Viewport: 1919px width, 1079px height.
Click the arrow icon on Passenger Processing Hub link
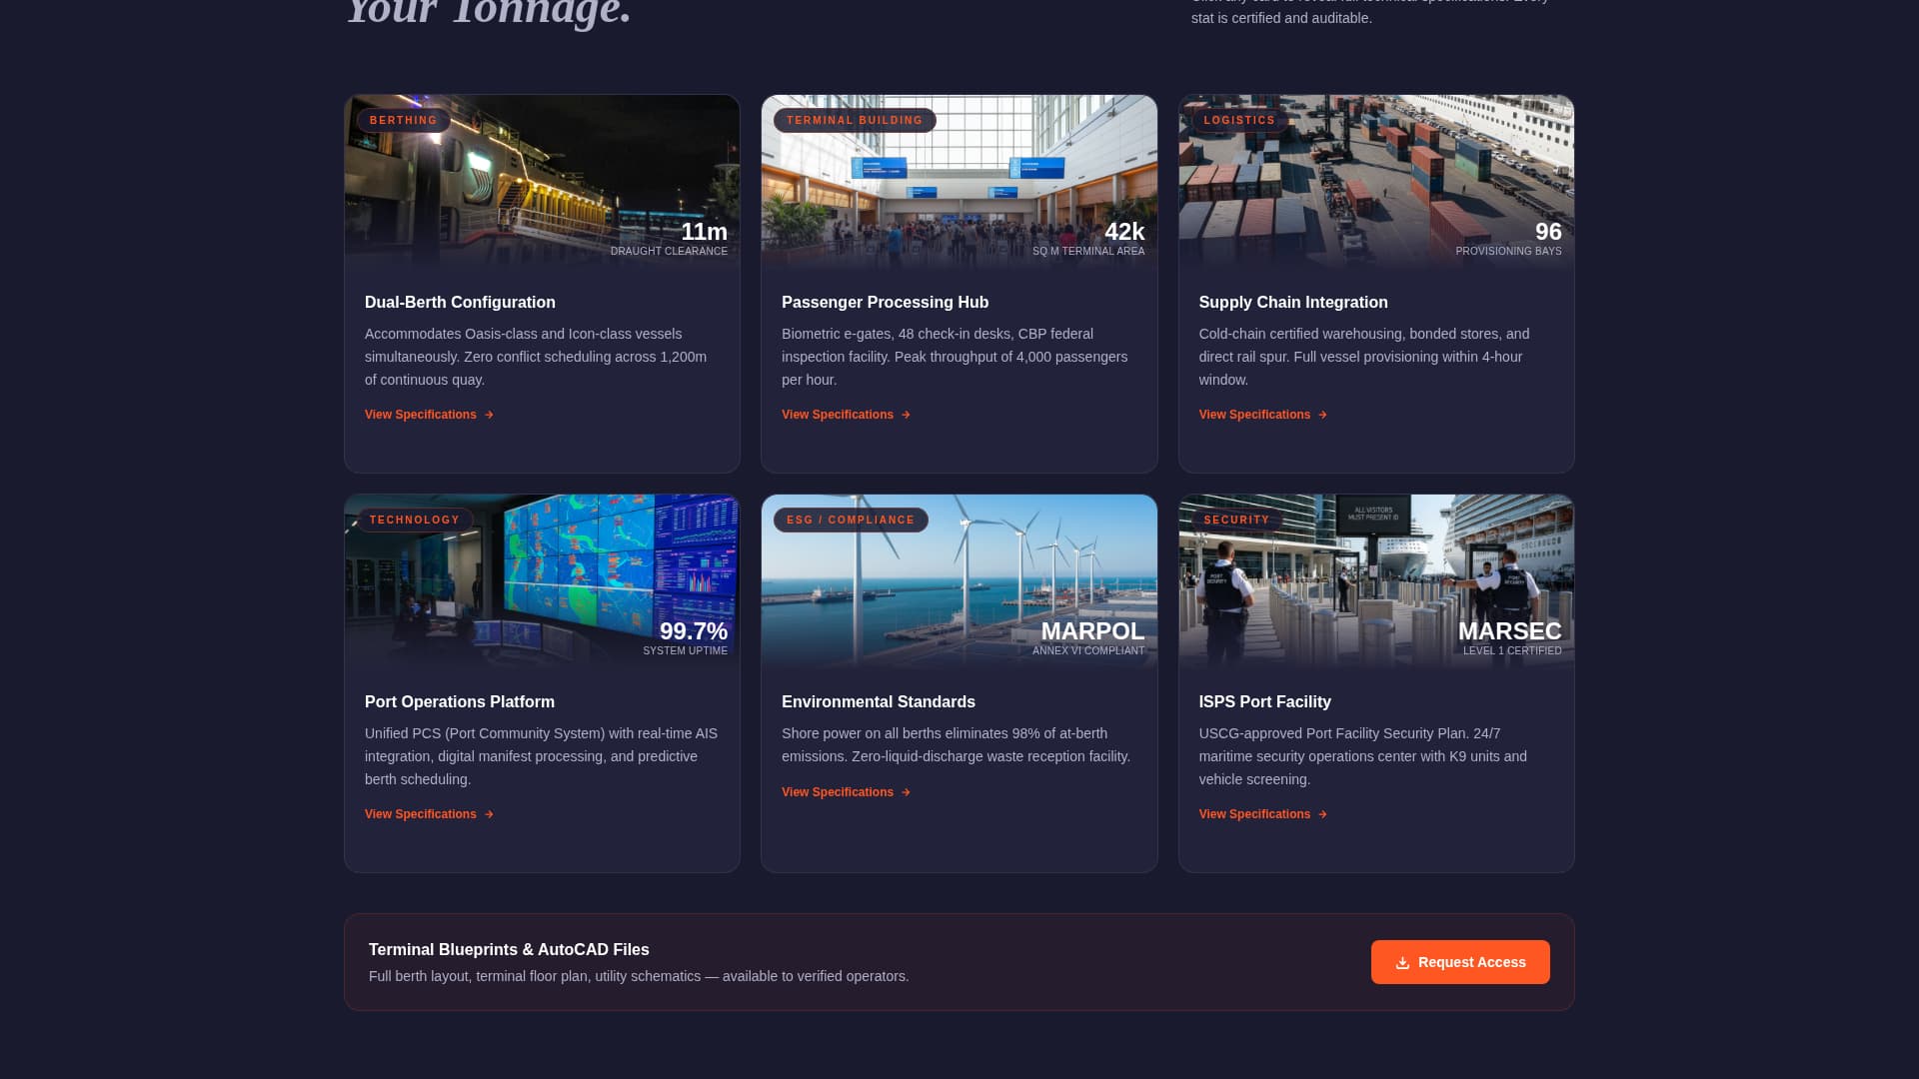(906, 415)
